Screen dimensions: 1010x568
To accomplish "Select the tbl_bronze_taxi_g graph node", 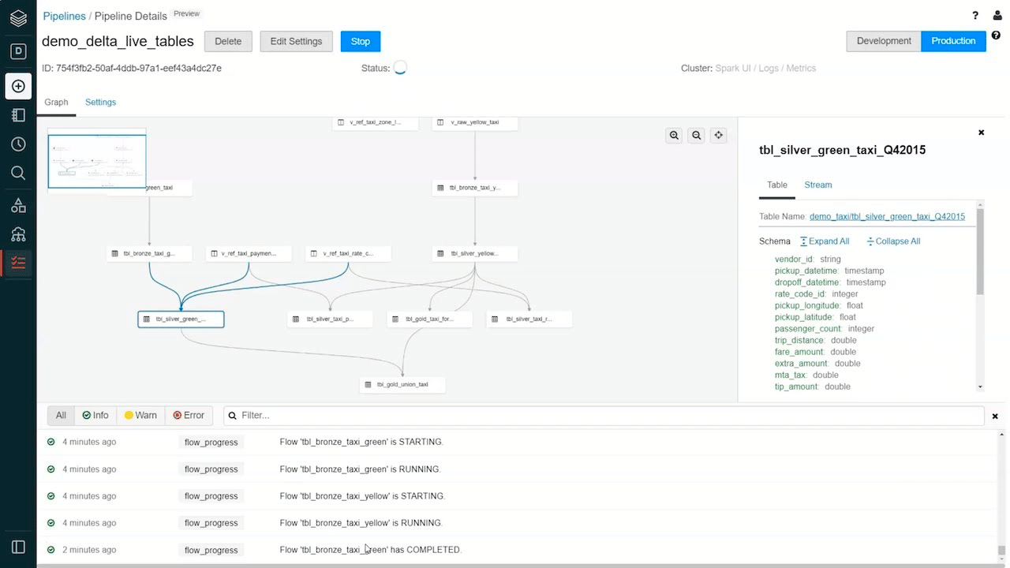I will pyautogui.click(x=149, y=254).
